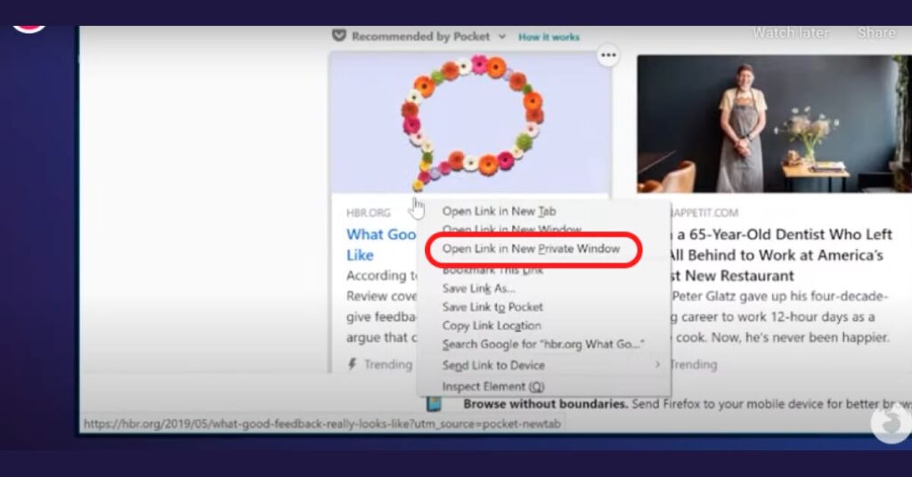Click the Pocket shield icon
The width and height of the screenshot is (912, 477).
click(338, 36)
